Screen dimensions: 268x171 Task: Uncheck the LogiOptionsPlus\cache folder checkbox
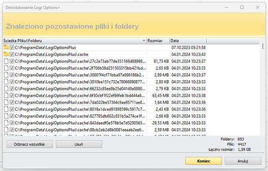pyautogui.click(x=12, y=54)
